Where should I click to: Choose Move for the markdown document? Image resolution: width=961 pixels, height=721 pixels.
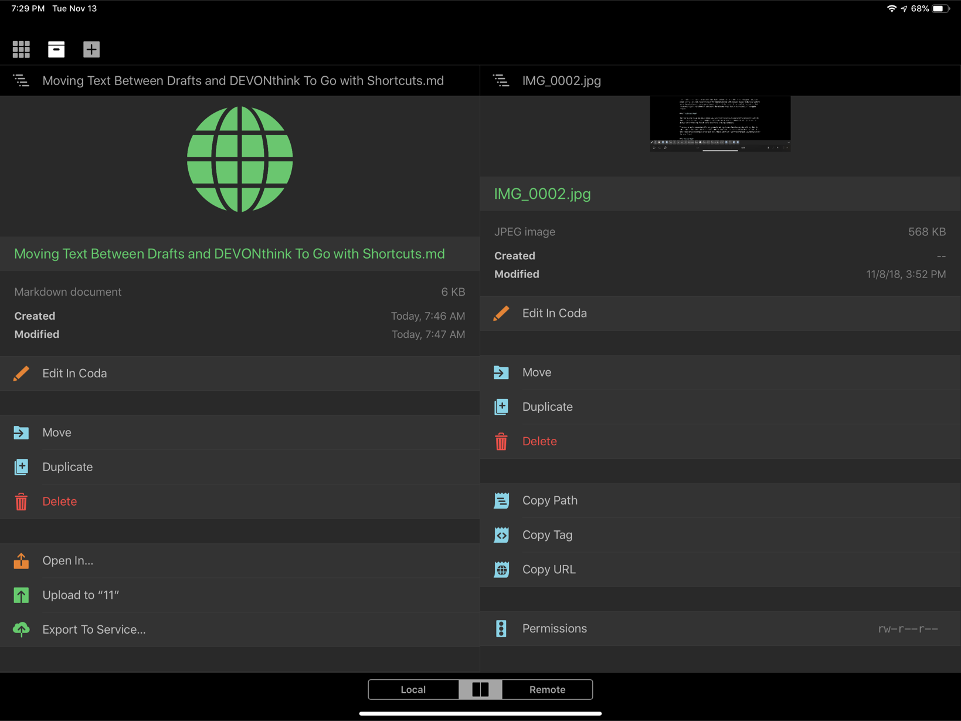click(240, 433)
